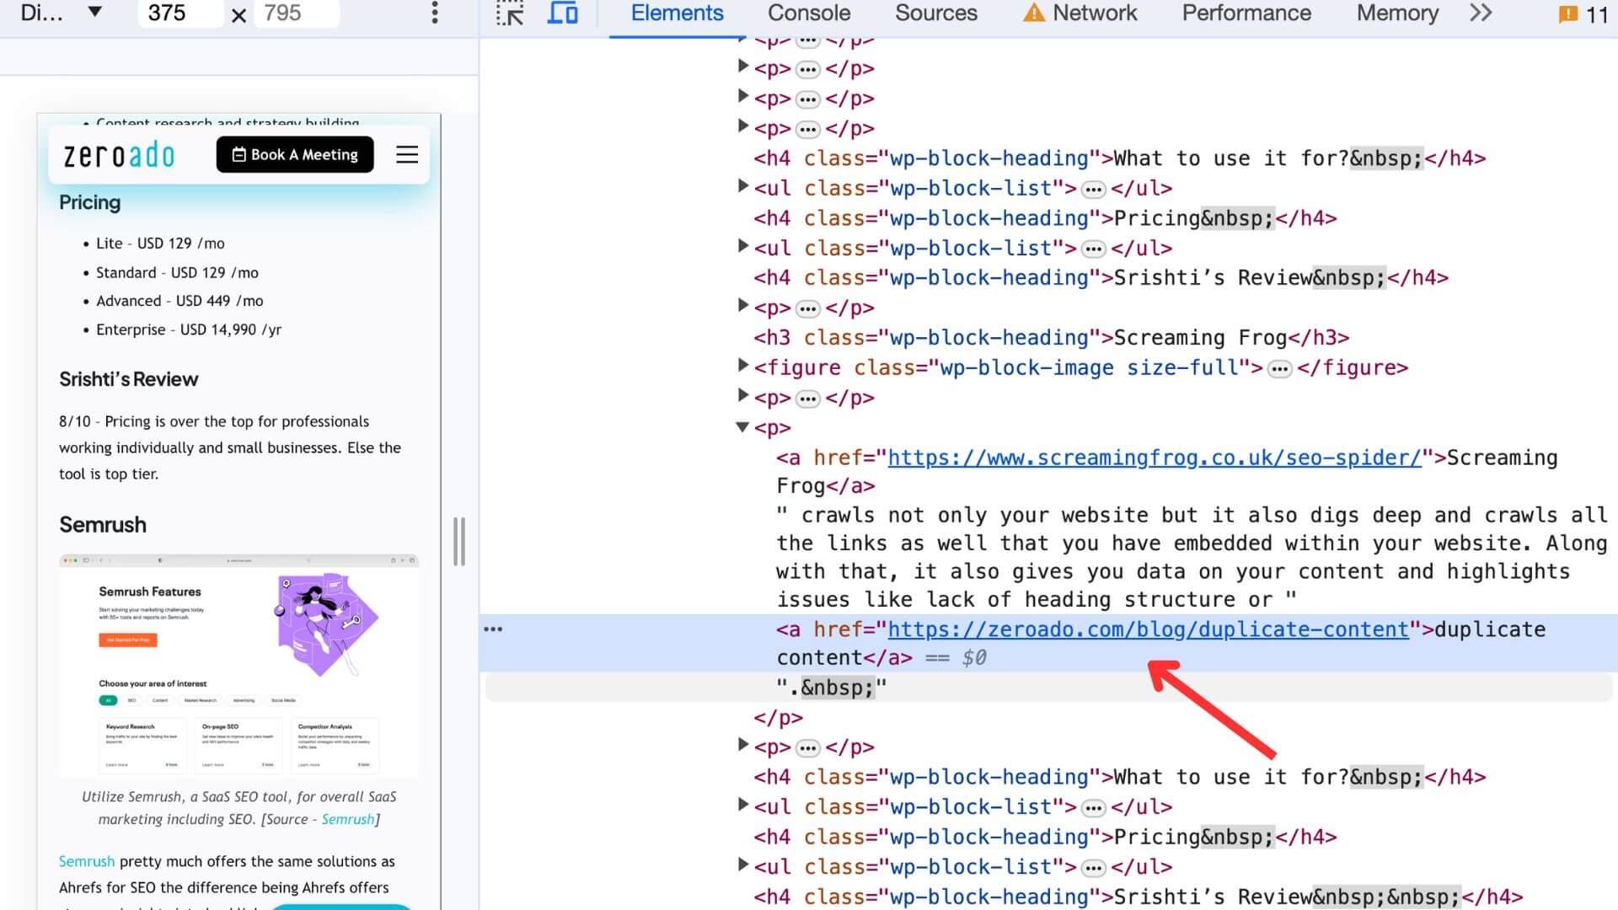Open the zeroado hamburger menu
This screenshot has height=910, width=1618.
(x=407, y=154)
